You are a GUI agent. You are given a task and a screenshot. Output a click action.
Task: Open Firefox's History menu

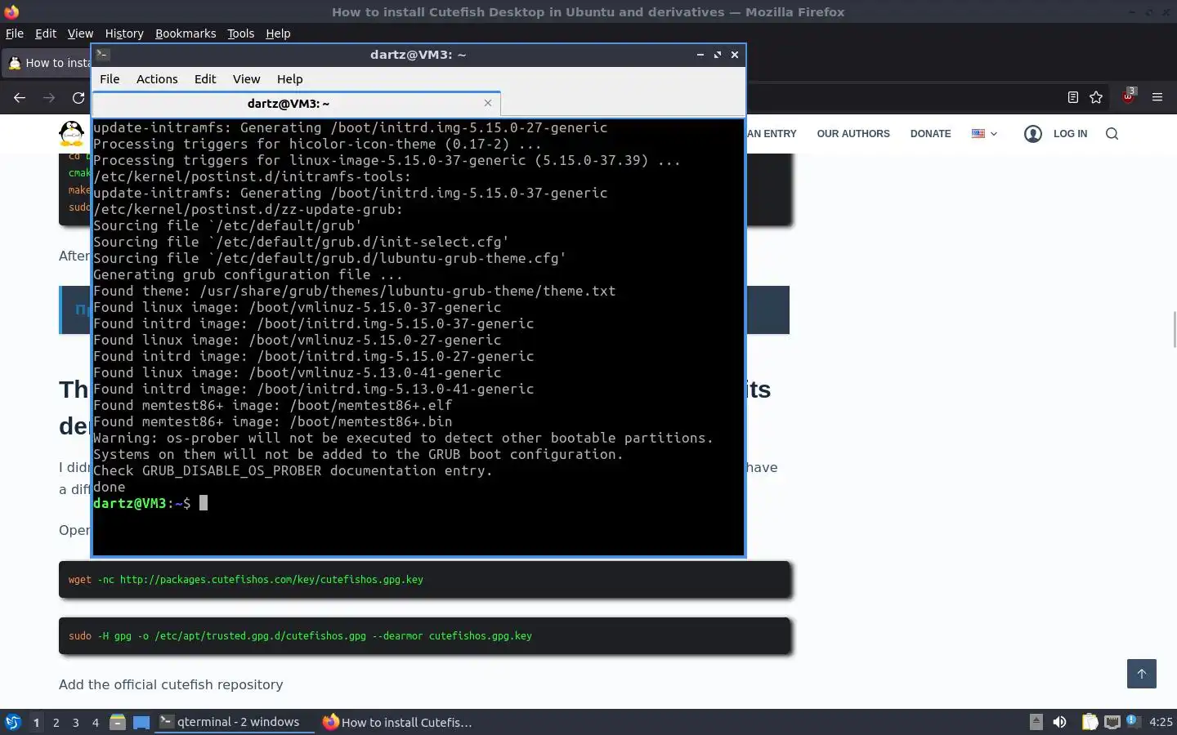tap(124, 33)
